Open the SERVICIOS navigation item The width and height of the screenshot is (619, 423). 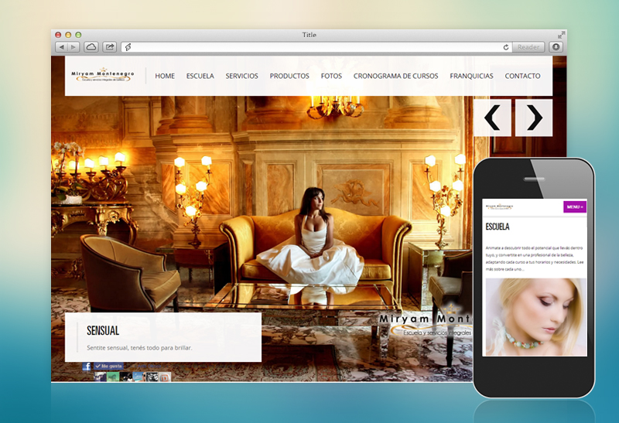(x=241, y=76)
